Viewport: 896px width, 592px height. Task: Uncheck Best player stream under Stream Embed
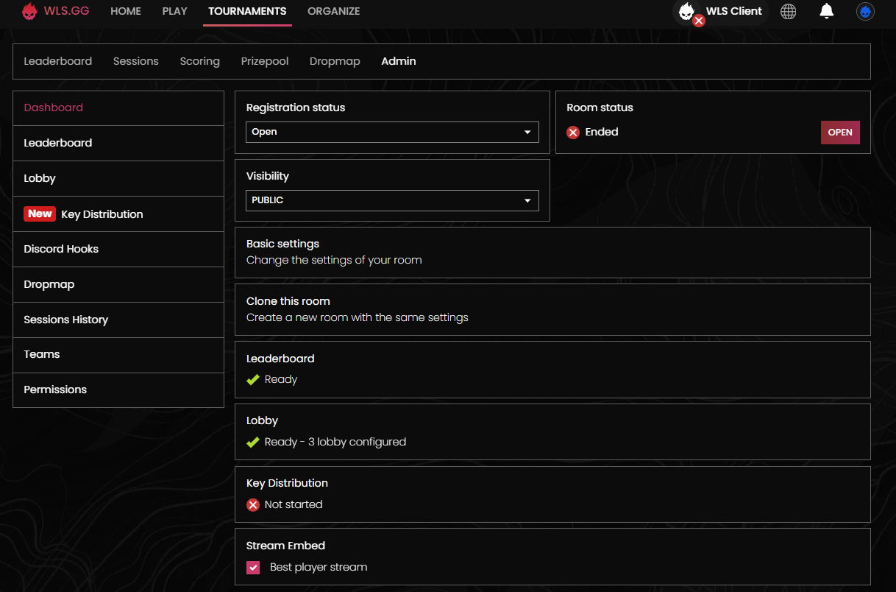click(x=253, y=567)
